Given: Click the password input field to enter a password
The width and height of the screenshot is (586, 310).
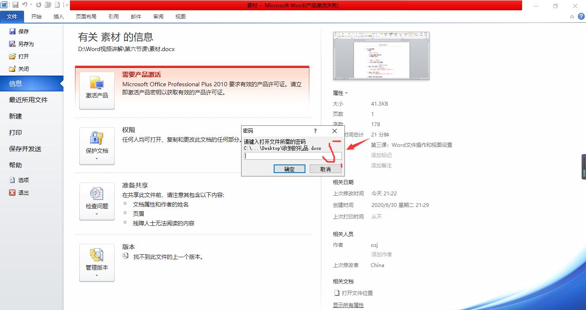Looking at the screenshot, I should (293, 156).
